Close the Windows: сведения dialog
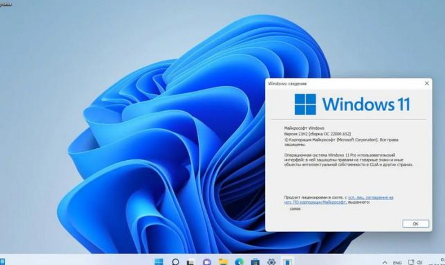 click(427, 83)
